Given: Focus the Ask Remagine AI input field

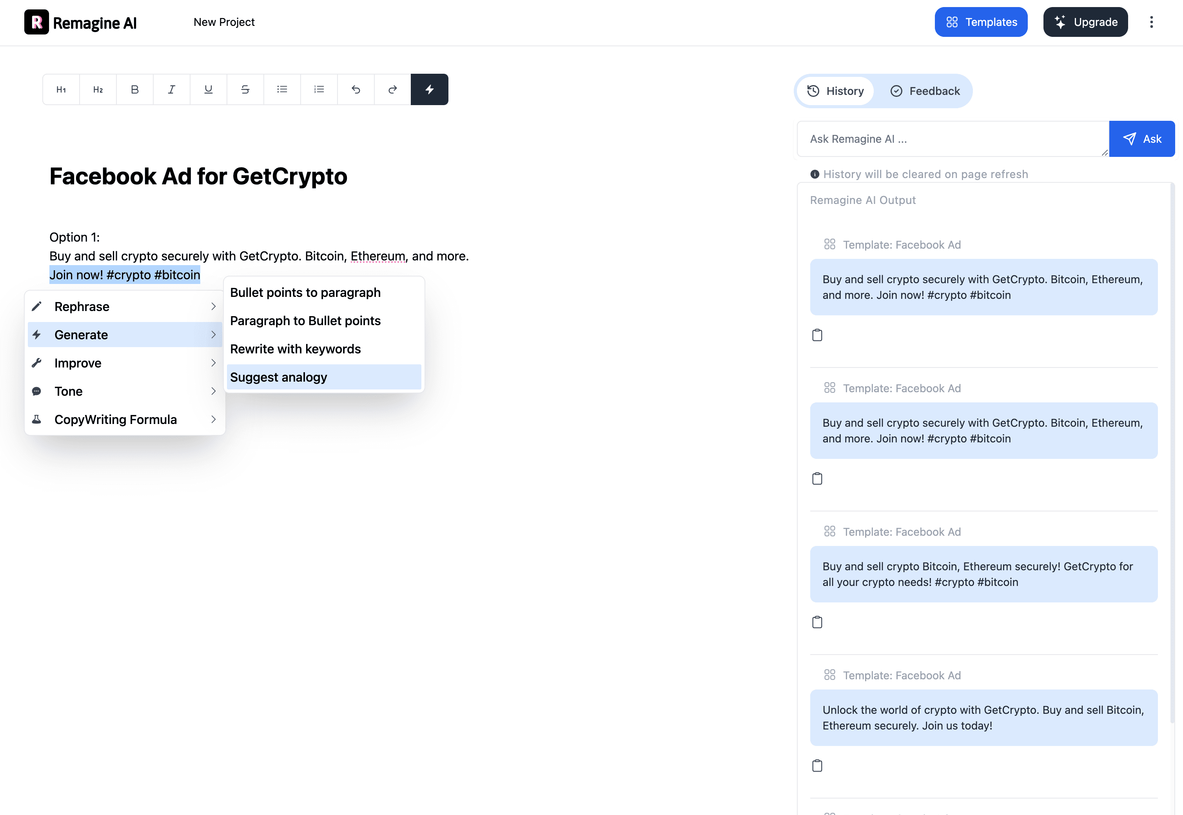Looking at the screenshot, I should pyautogui.click(x=953, y=139).
